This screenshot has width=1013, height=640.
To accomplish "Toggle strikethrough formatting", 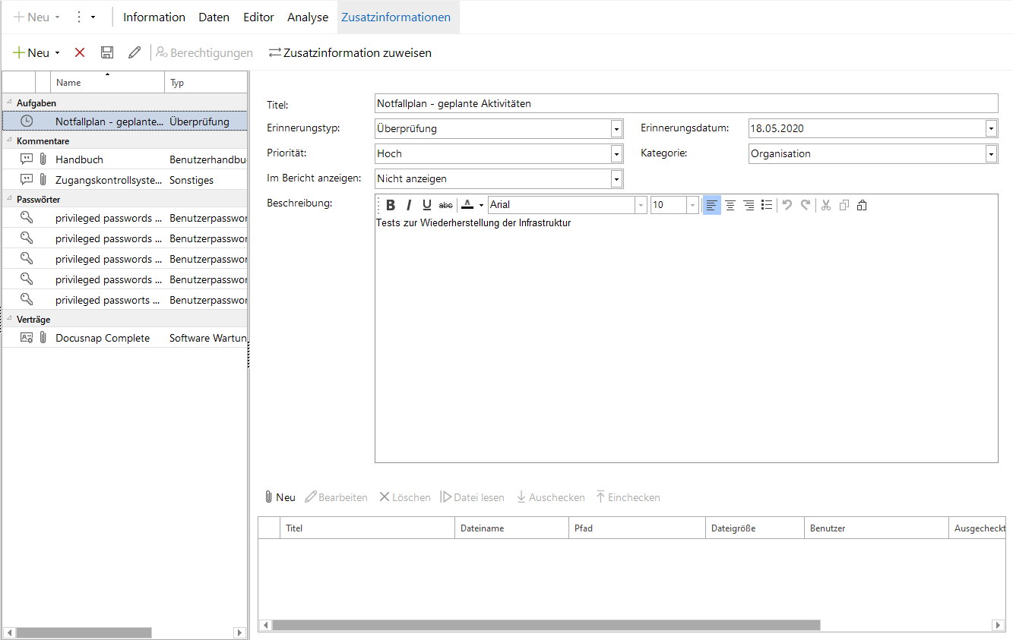I will tap(446, 205).
